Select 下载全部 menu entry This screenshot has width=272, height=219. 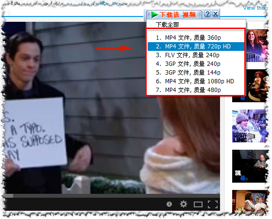(167, 25)
